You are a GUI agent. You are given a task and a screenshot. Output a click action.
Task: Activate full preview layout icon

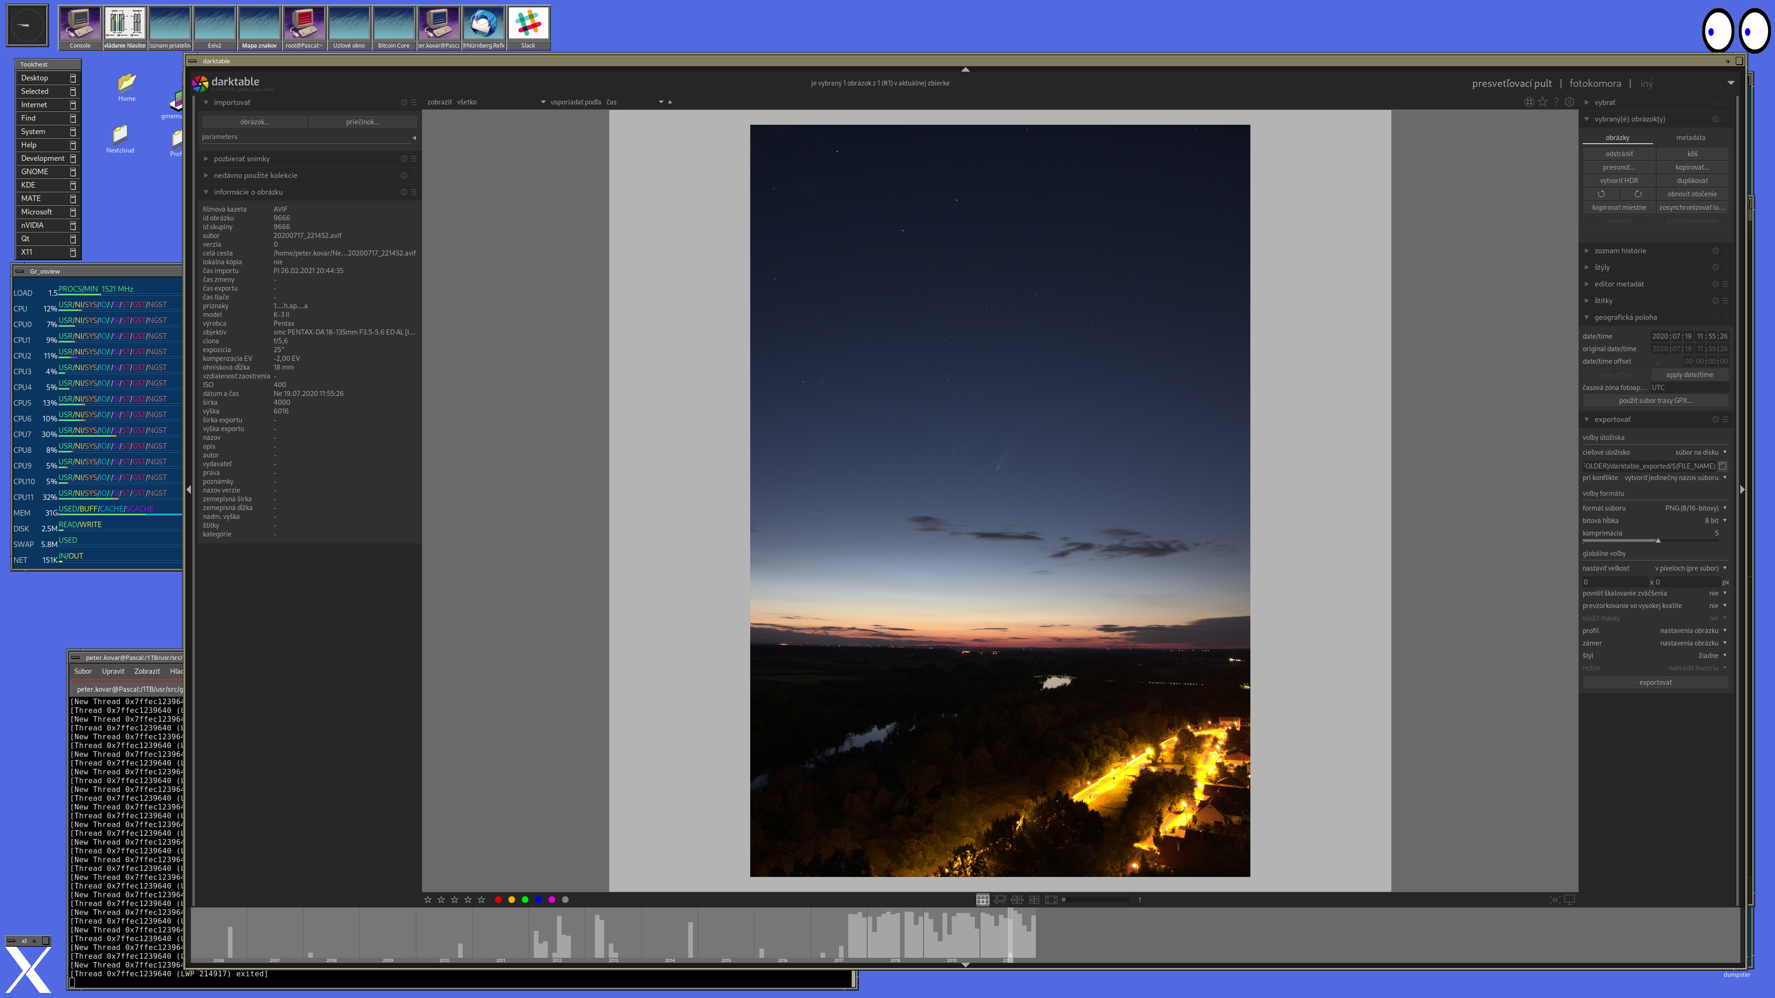pyautogui.click(x=1051, y=900)
